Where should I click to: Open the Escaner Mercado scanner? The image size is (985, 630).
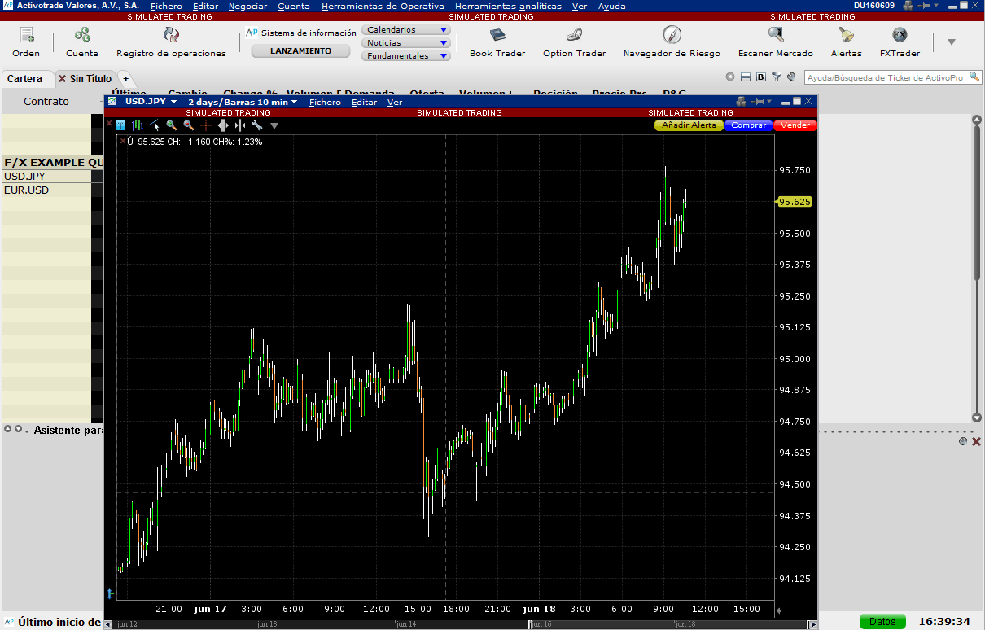click(x=776, y=42)
